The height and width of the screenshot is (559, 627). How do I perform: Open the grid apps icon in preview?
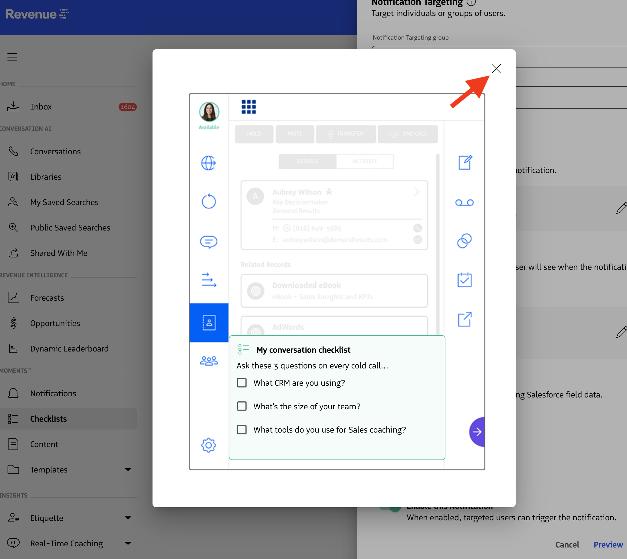pyautogui.click(x=248, y=107)
